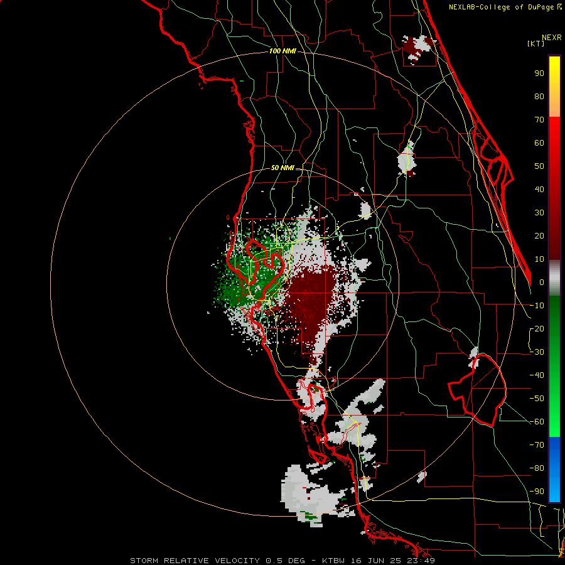565x565 pixels.
Task: Click the 60 value on the velocity scale
Action: click(539, 143)
